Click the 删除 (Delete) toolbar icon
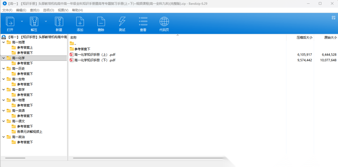This screenshot has height=167, width=338. 101,22
